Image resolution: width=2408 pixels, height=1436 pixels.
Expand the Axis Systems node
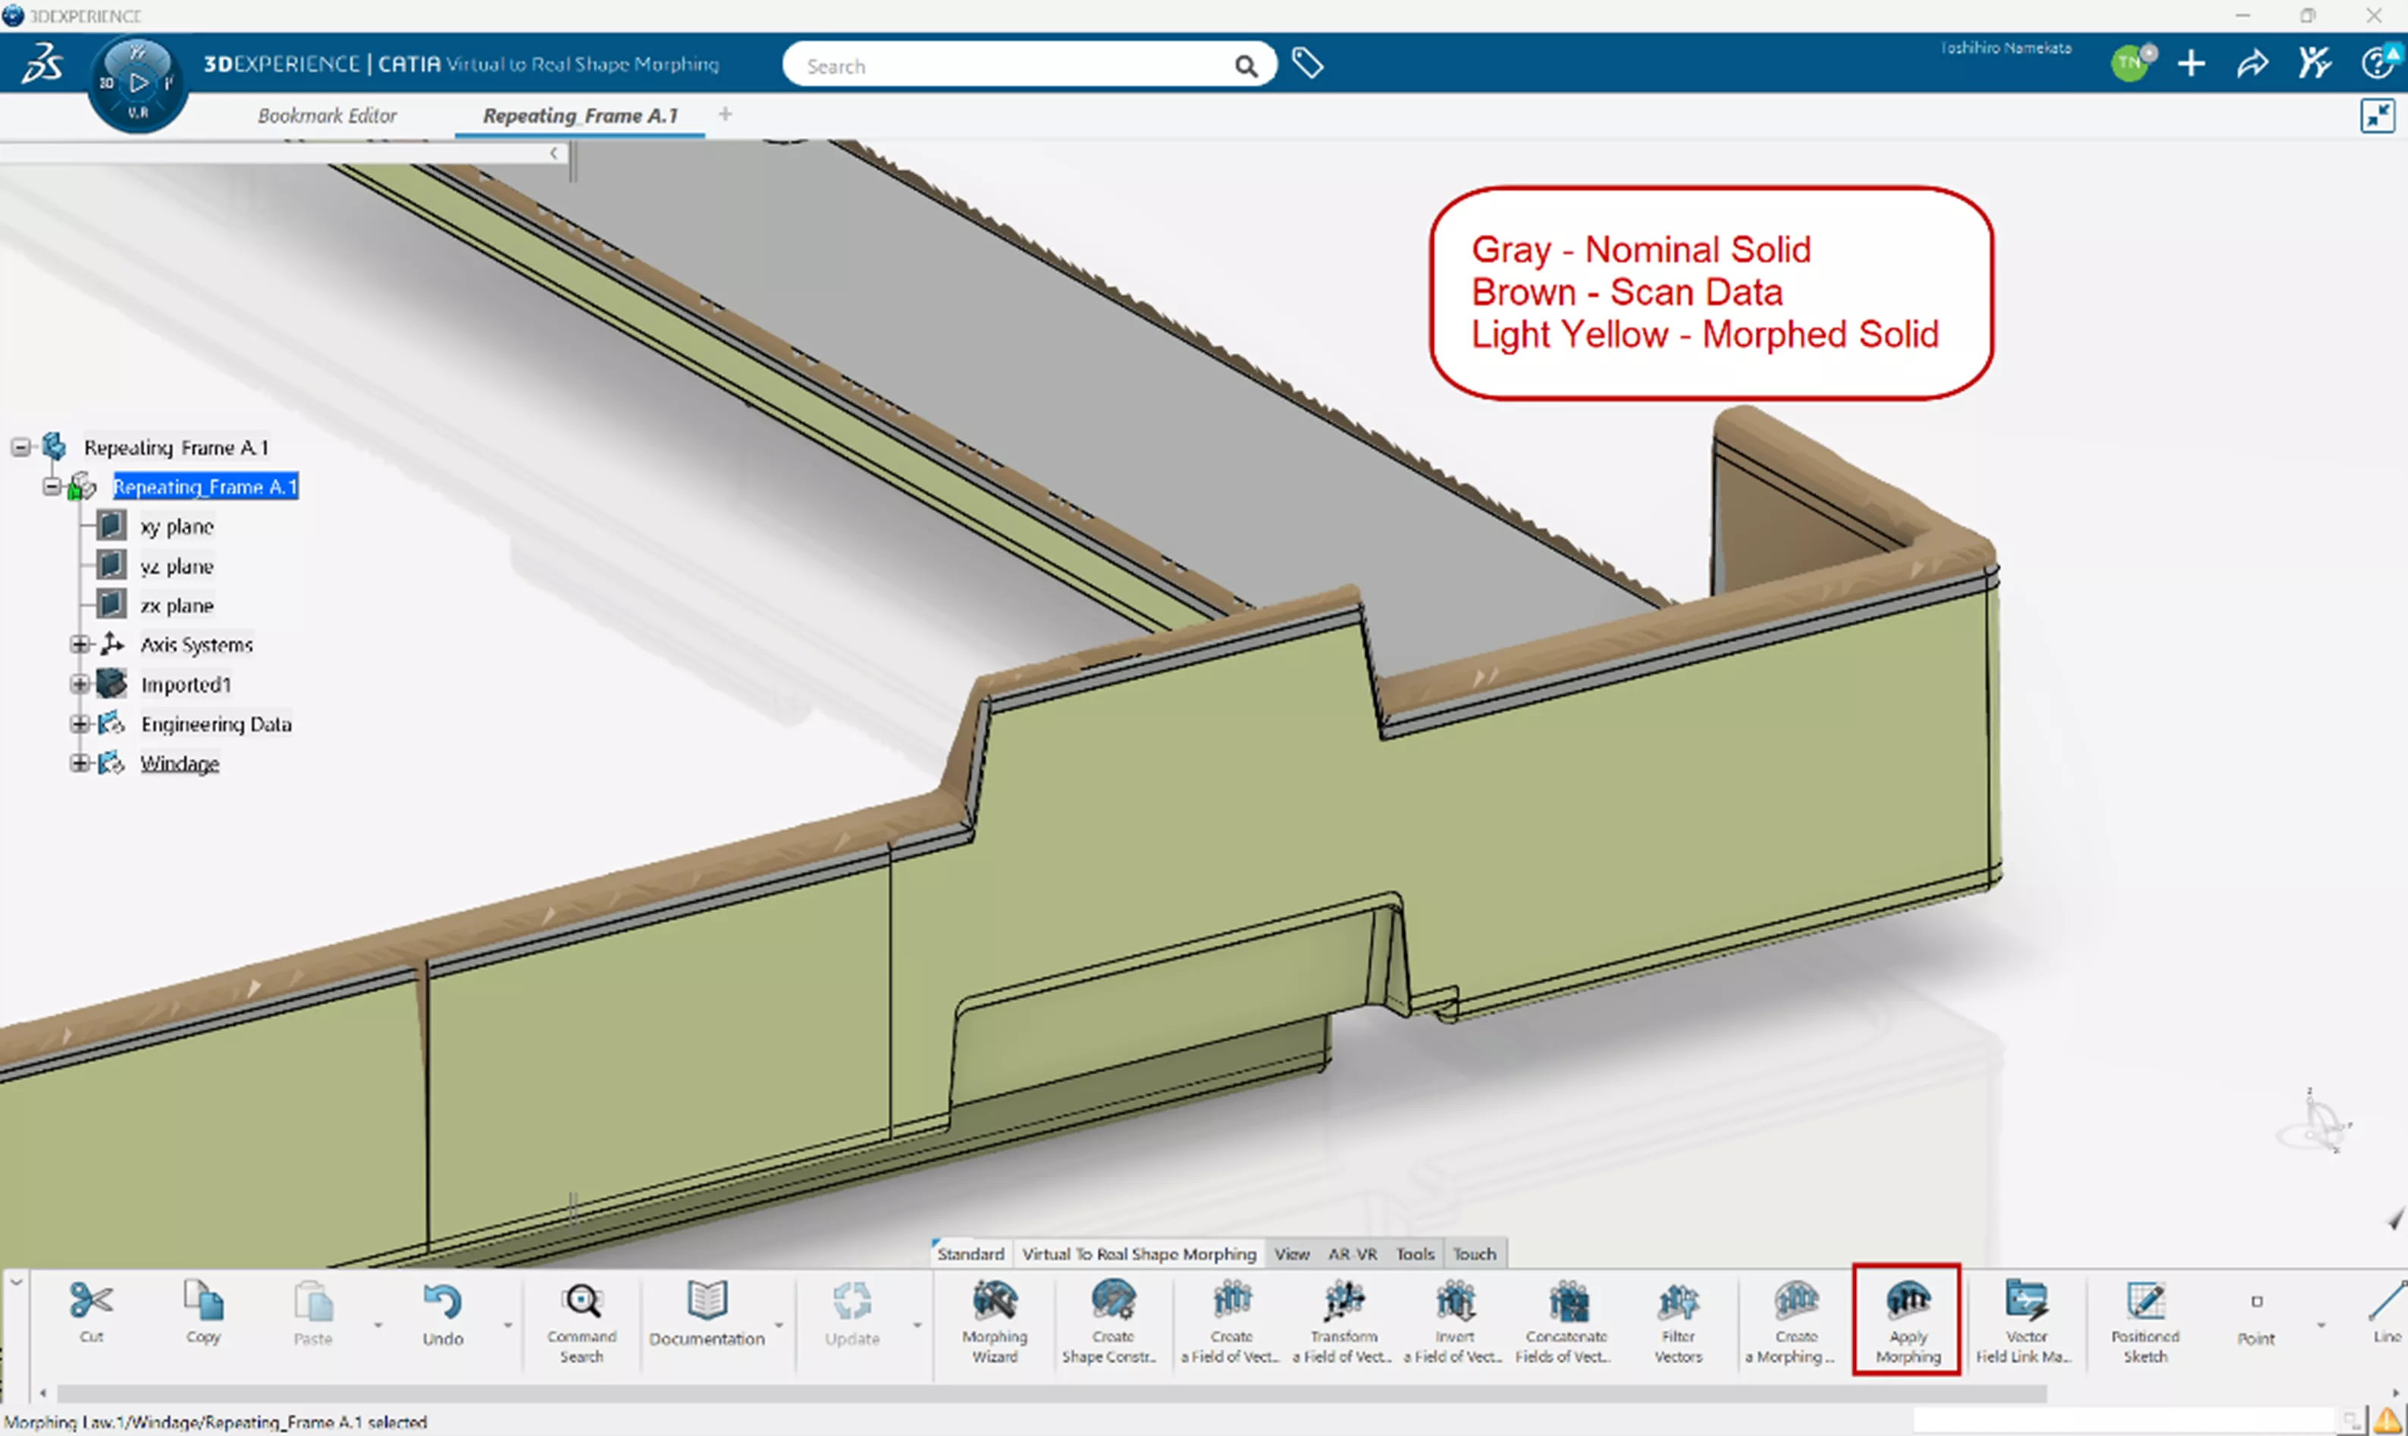pyautogui.click(x=80, y=644)
